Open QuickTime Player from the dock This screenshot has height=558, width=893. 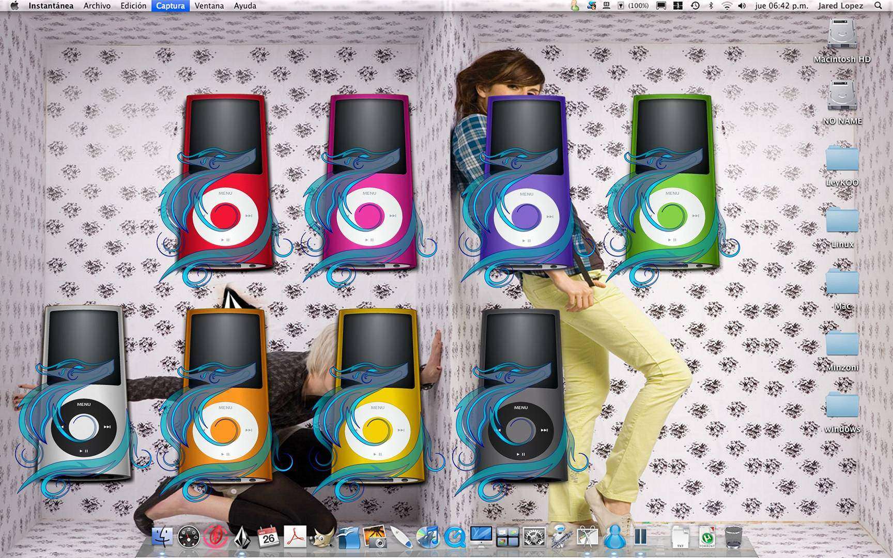click(455, 537)
